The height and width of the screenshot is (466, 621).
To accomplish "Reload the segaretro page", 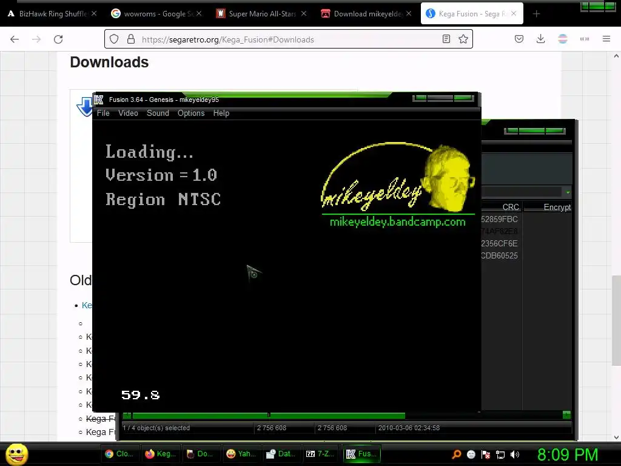I will tap(58, 39).
